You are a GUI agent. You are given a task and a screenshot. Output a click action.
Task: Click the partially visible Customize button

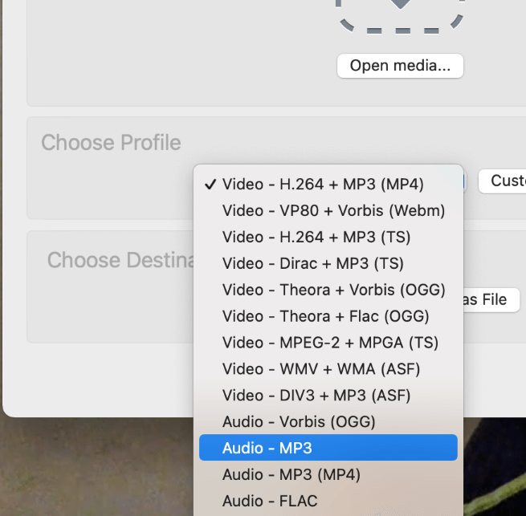click(503, 181)
